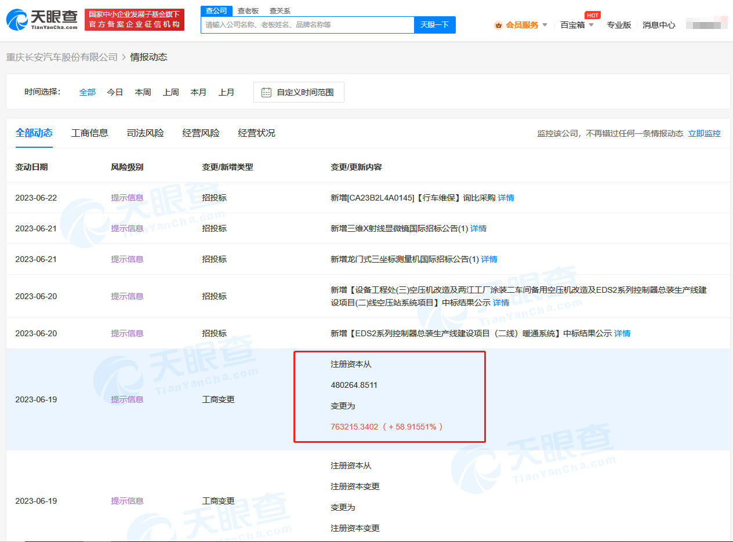
Task: Click the 立即监控 link
Action: tap(704, 133)
